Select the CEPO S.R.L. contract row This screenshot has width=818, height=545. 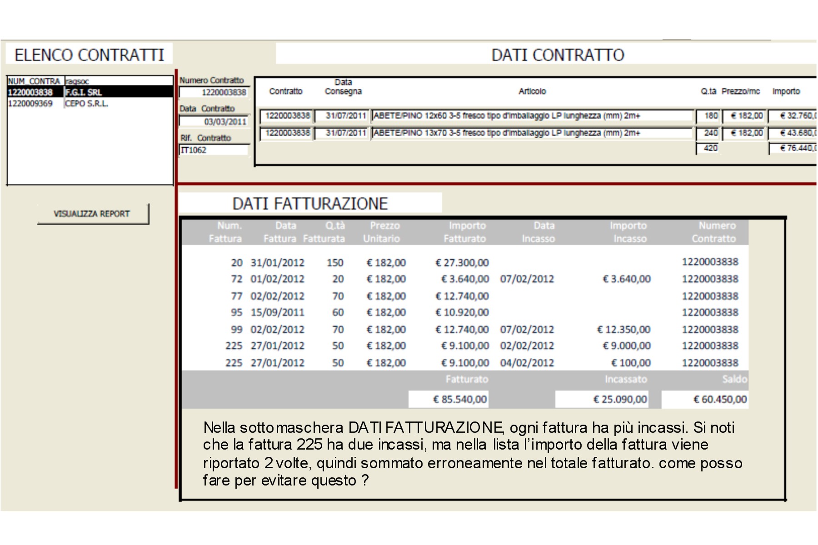click(x=90, y=104)
